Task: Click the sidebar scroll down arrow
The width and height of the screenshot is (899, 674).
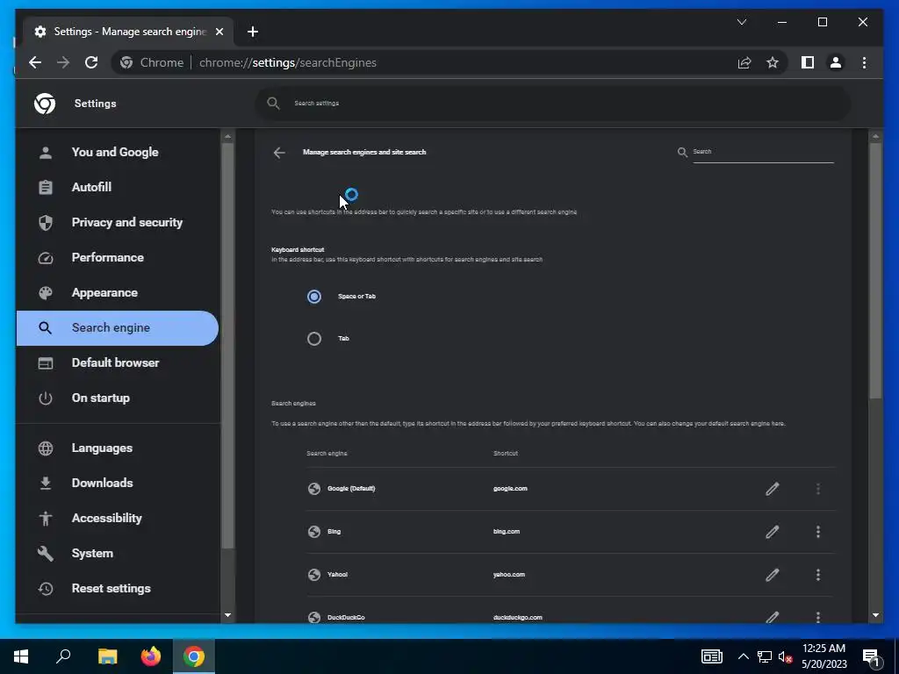Action: pyautogui.click(x=227, y=615)
